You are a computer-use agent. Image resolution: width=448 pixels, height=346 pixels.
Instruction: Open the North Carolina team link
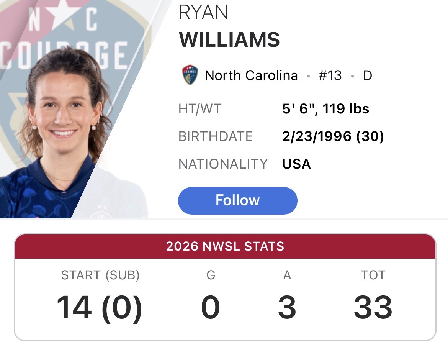[251, 75]
